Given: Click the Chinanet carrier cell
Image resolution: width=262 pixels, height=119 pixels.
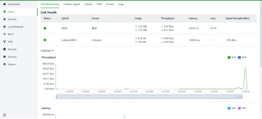Looking at the screenshot, I should click(x=96, y=40).
